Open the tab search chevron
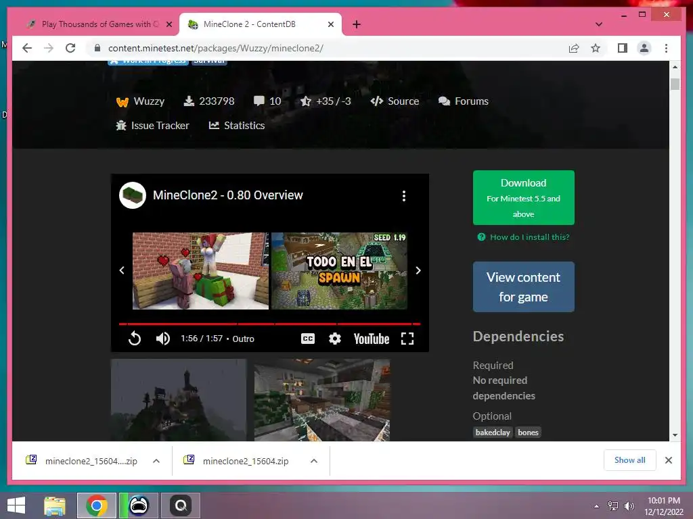This screenshot has width=693, height=519. point(599,24)
